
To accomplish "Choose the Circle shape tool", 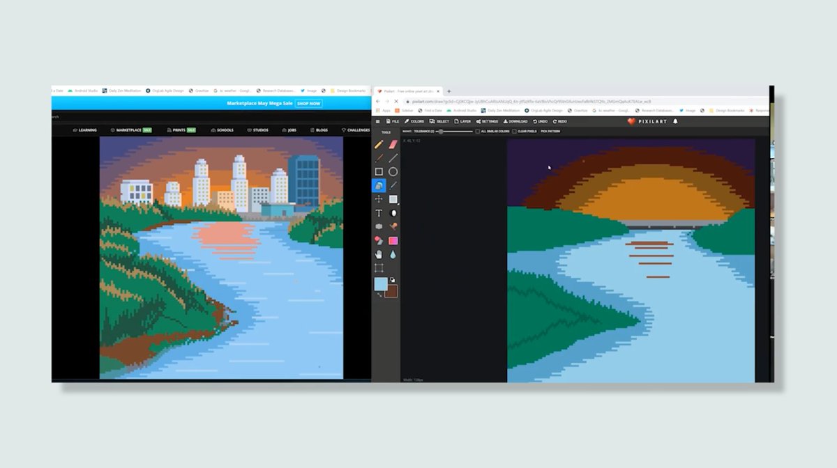I will (x=393, y=172).
